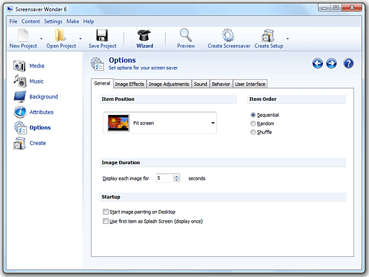The width and height of the screenshot is (369, 277).
Task: Launch the Wizard top hat icon
Action: click(144, 35)
